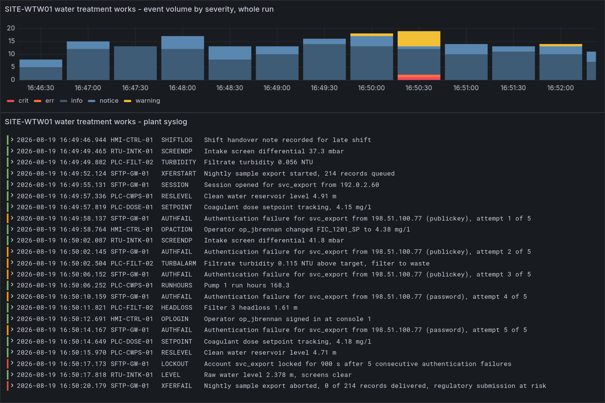This screenshot has height=403, width=605.
Task: Expand the OPLOGIN console 1 log row
Action: click(x=12, y=319)
